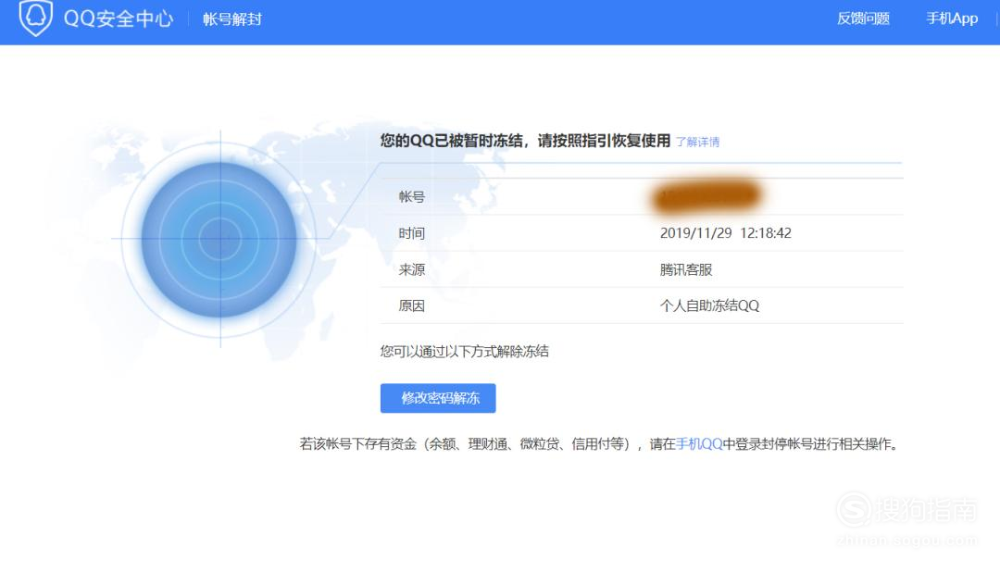Click the 来源 row label

click(x=411, y=269)
